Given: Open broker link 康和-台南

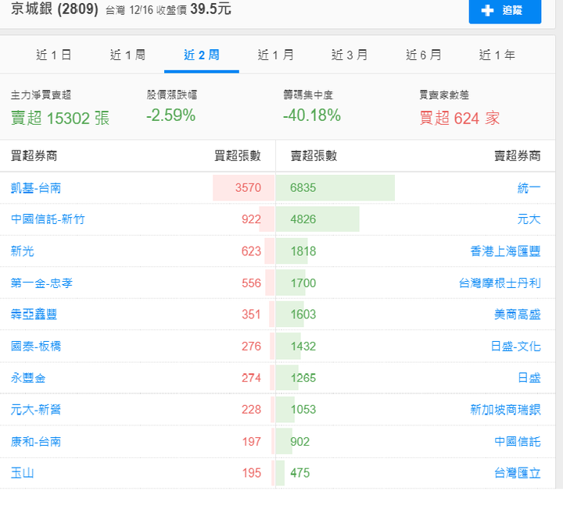Looking at the screenshot, I should 35,441.
